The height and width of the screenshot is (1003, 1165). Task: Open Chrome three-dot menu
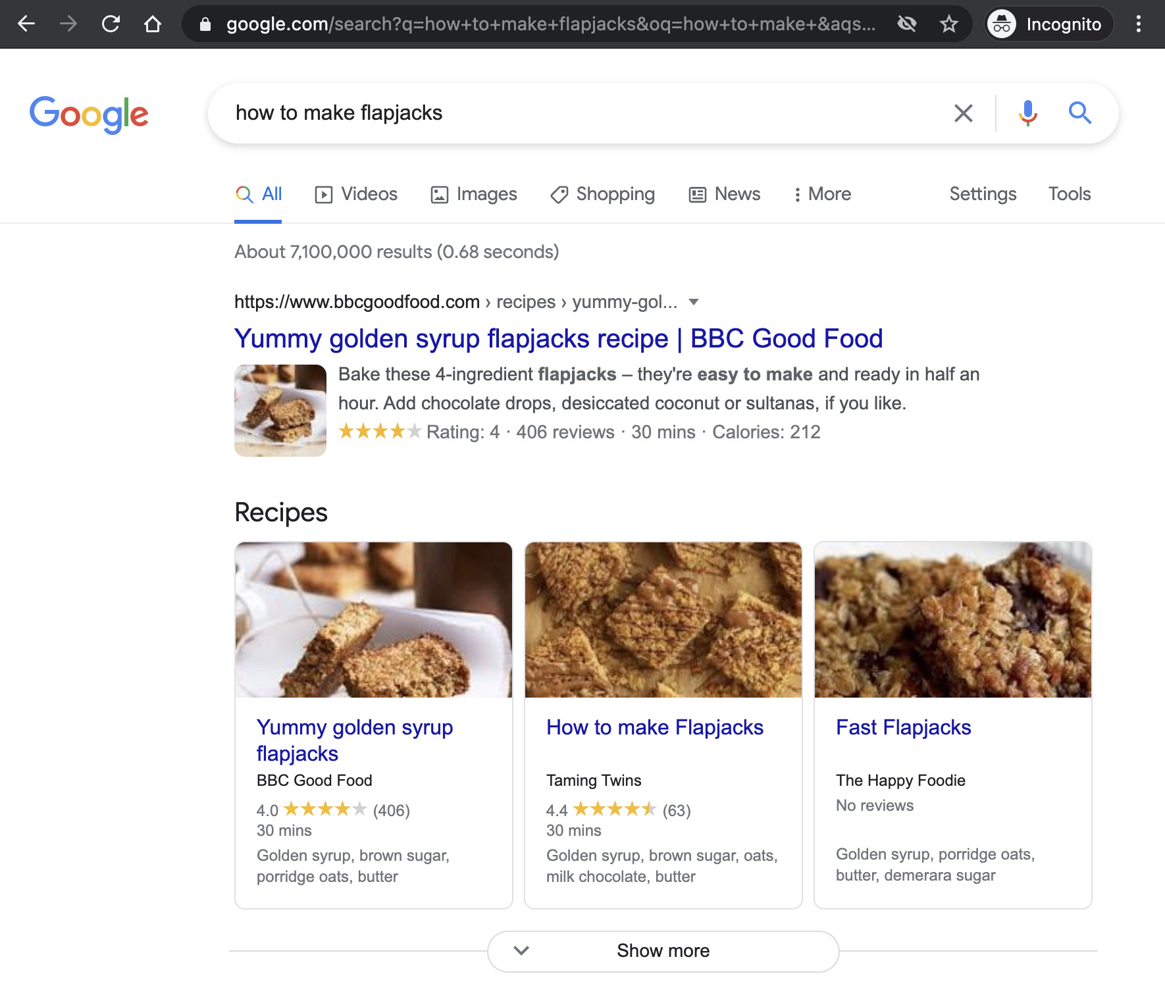point(1138,24)
